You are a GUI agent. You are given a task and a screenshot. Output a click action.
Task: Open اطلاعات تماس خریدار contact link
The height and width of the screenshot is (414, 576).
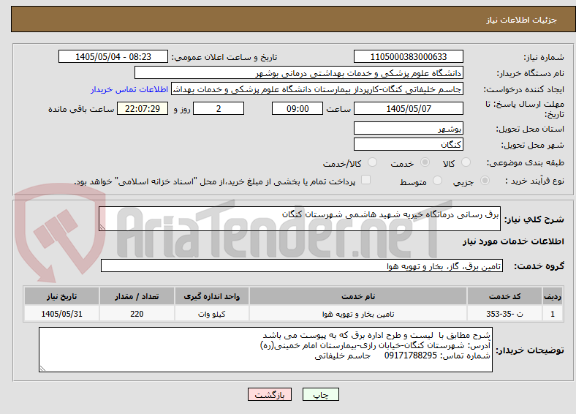tap(129, 89)
